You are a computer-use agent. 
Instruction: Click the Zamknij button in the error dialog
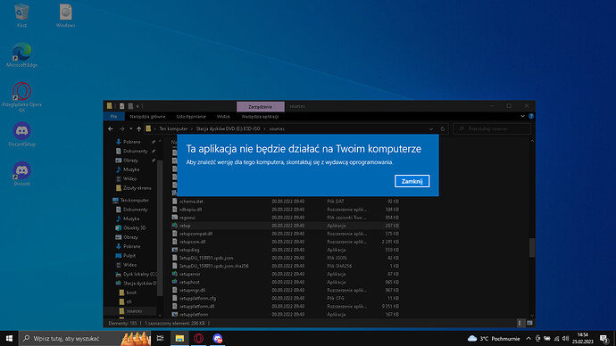[x=412, y=181]
